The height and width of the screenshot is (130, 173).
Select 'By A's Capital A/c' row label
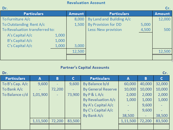coord(98,105)
